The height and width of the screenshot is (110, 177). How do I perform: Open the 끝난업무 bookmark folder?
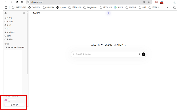(x=131, y=7)
